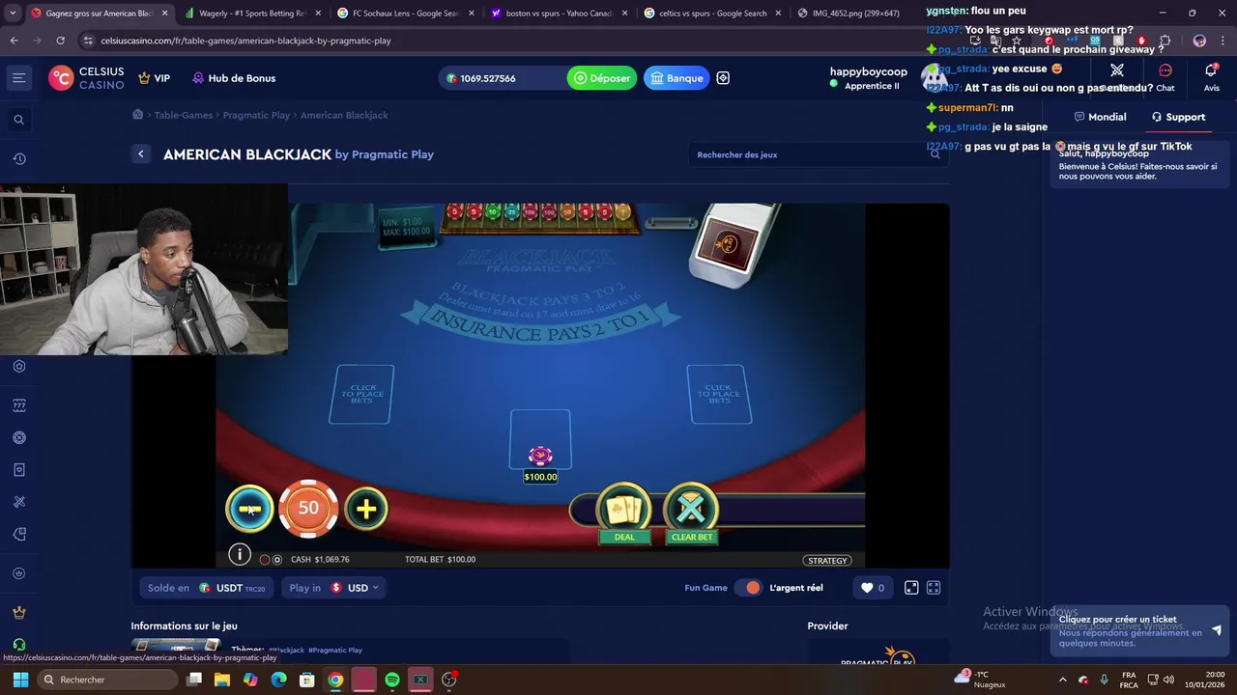Click the taskbar Rechercher search box
Image resolution: width=1237 pixels, height=695 pixels.
point(107,680)
